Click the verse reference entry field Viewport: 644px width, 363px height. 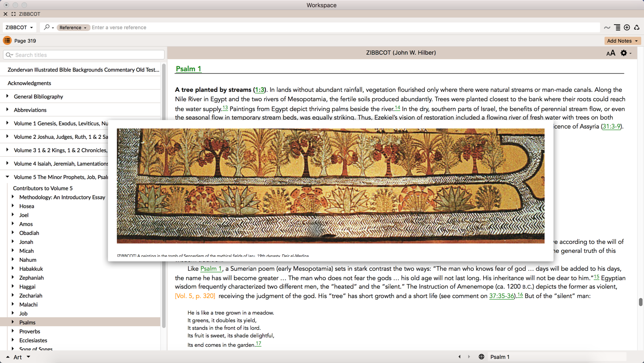coord(345,28)
